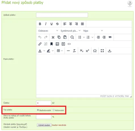Image resolution: width=135 pixels, height=131 pixels.
Task: Select Hotovostní payment type
Action: [54, 110]
